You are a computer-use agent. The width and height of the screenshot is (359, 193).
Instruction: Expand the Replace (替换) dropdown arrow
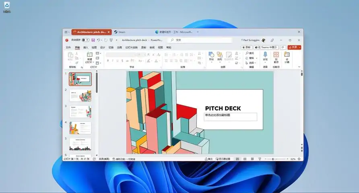tap(256, 58)
